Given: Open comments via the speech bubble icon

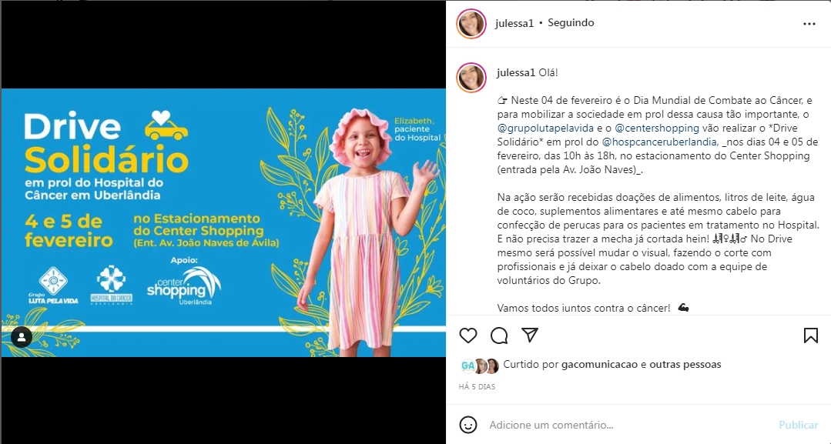Looking at the screenshot, I should (499, 336).
